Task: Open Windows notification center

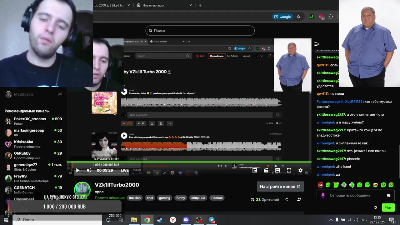Action: pyautogui.click(x=391, y=220)
